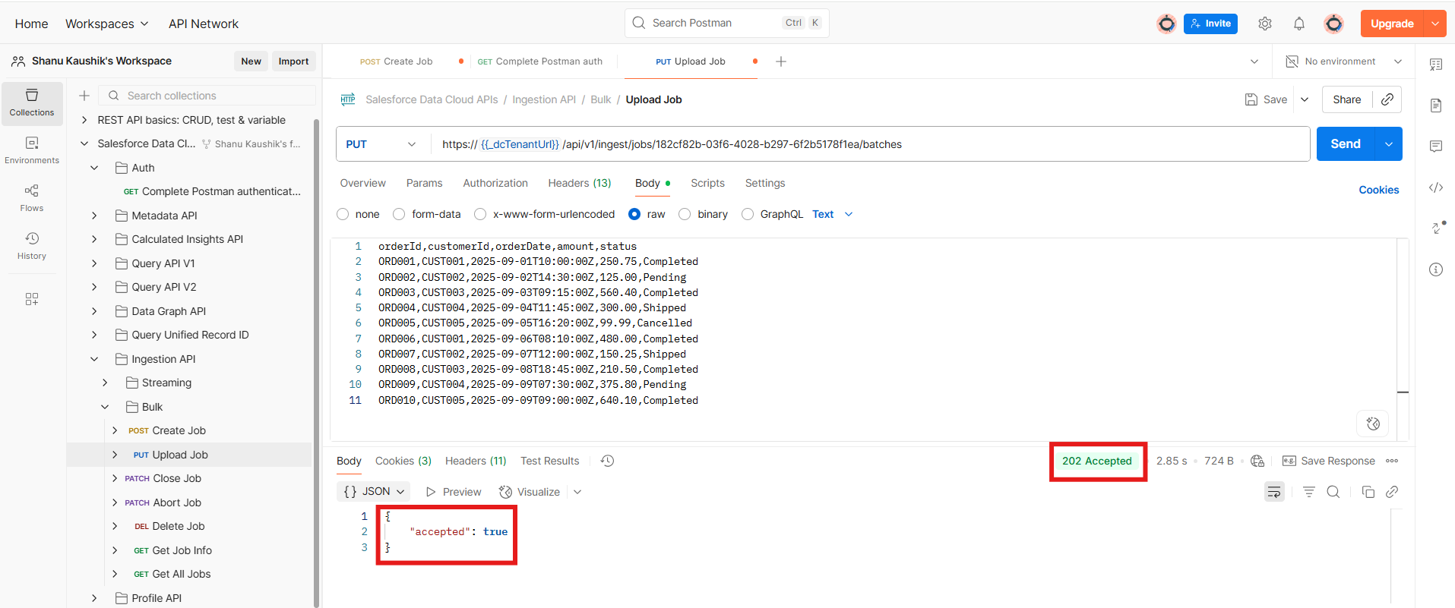Expand the Streaming folder
Image resolution: width=1455 pixels, height=608 pixels.
(x=105, y=383)
